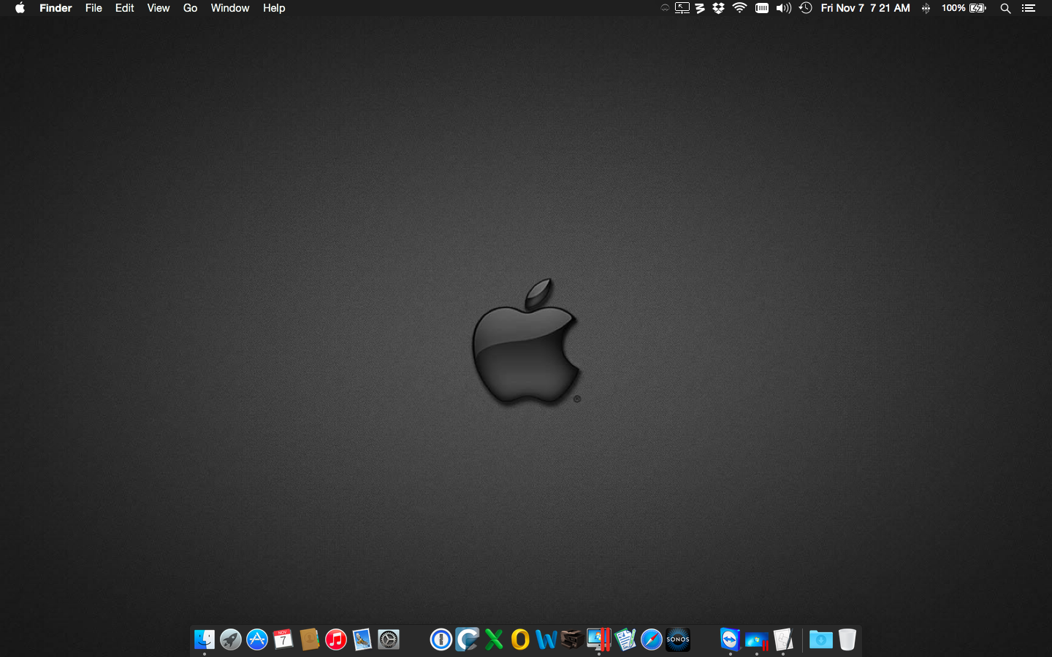This screenshot has height=657, width=1052.
Task: Open Finder from the Dock
Action: [205, 639]
